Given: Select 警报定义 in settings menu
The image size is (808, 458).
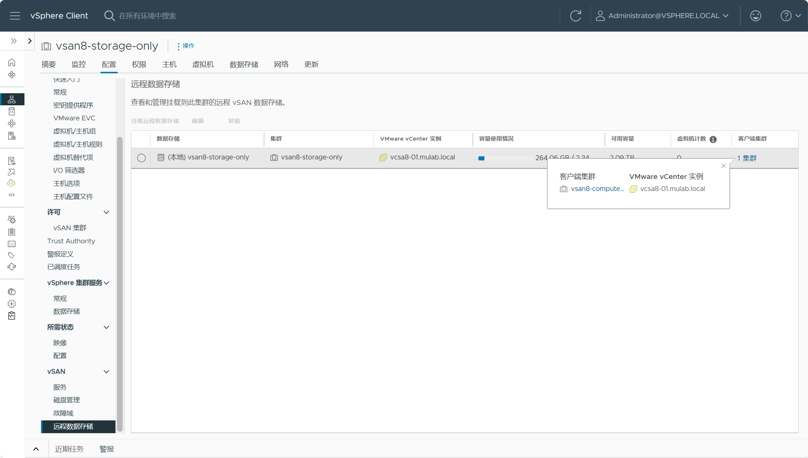Looking at the screenshot, I should pyautogui.click(x=60, y=254).
